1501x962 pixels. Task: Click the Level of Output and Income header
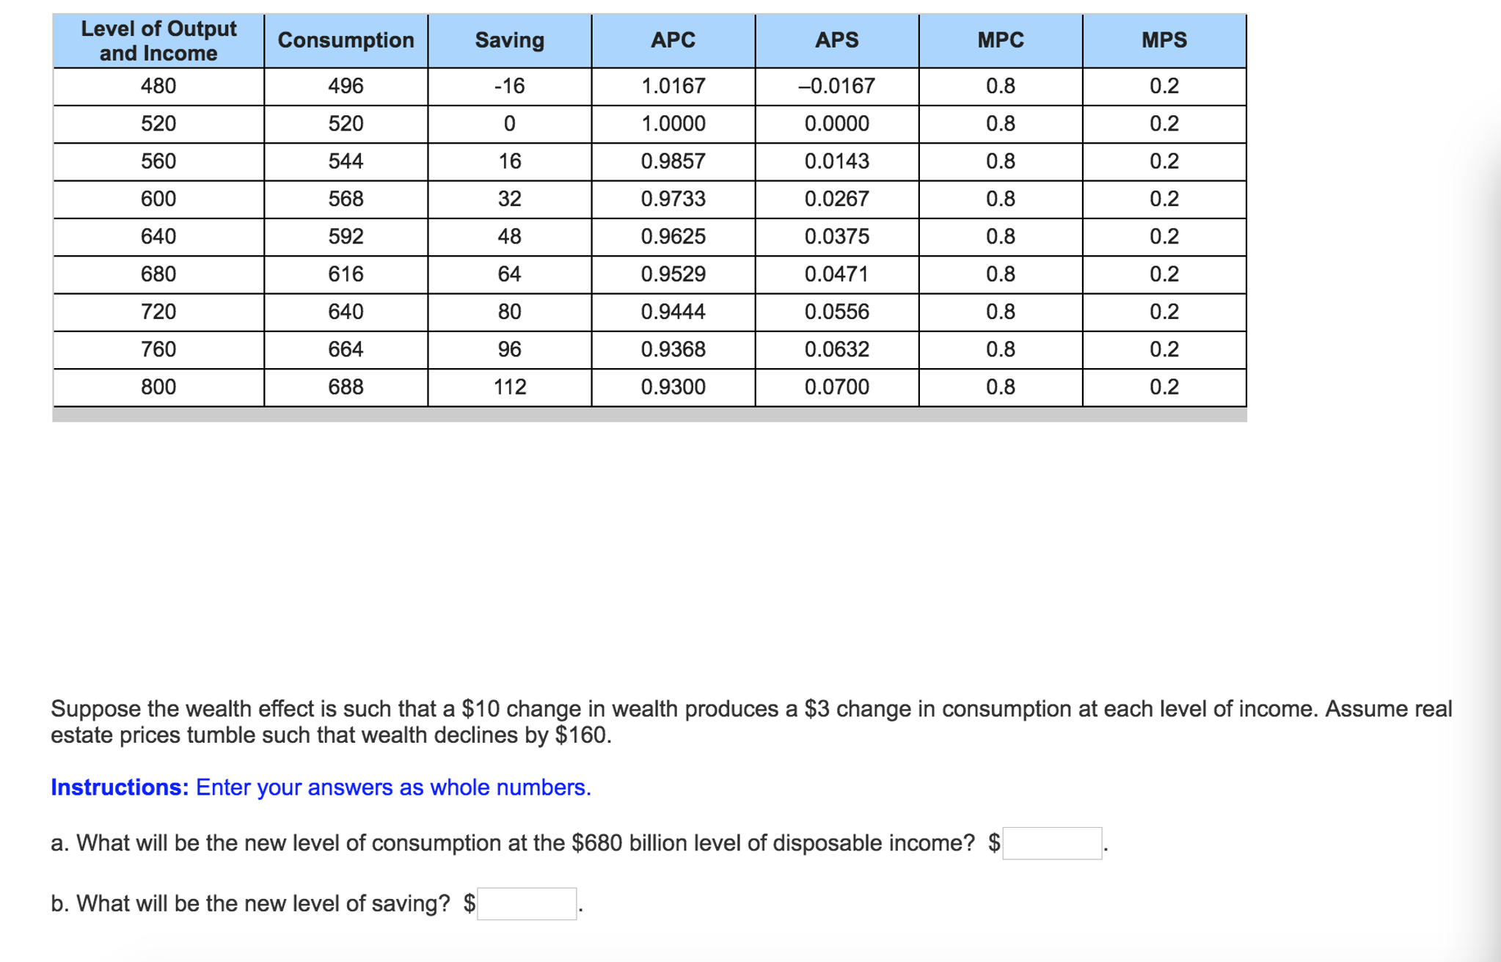point(158,41)
